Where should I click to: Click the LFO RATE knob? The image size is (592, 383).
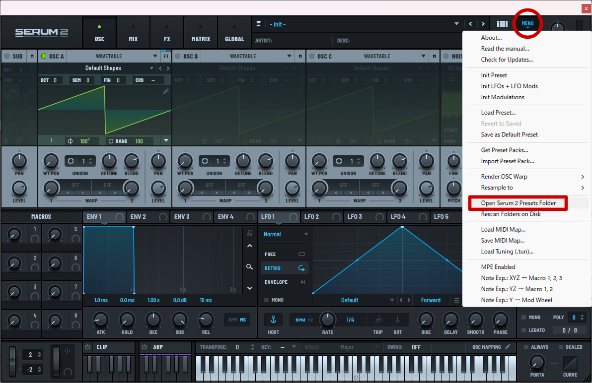(327, 319)
